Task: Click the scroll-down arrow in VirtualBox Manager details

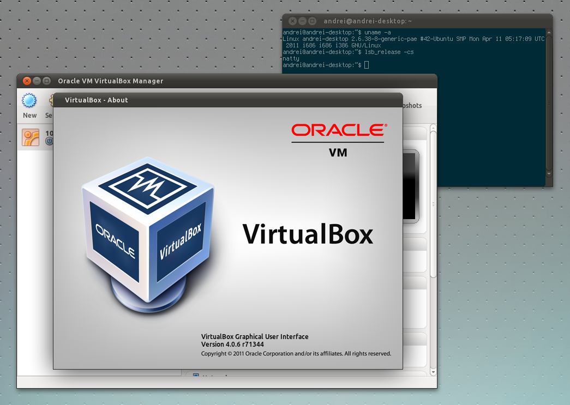Action: [433, 372]
